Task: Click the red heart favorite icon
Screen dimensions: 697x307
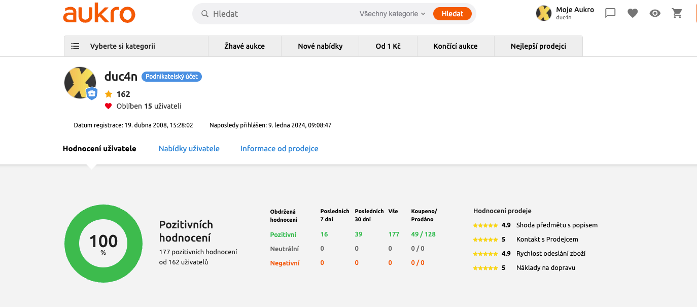Action: [x=108, y=106]
